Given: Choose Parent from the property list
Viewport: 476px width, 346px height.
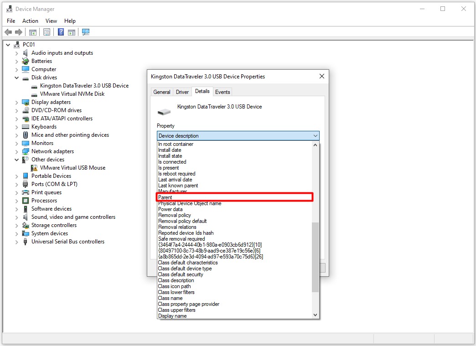Looking at the screenshot, I should 235,197.
